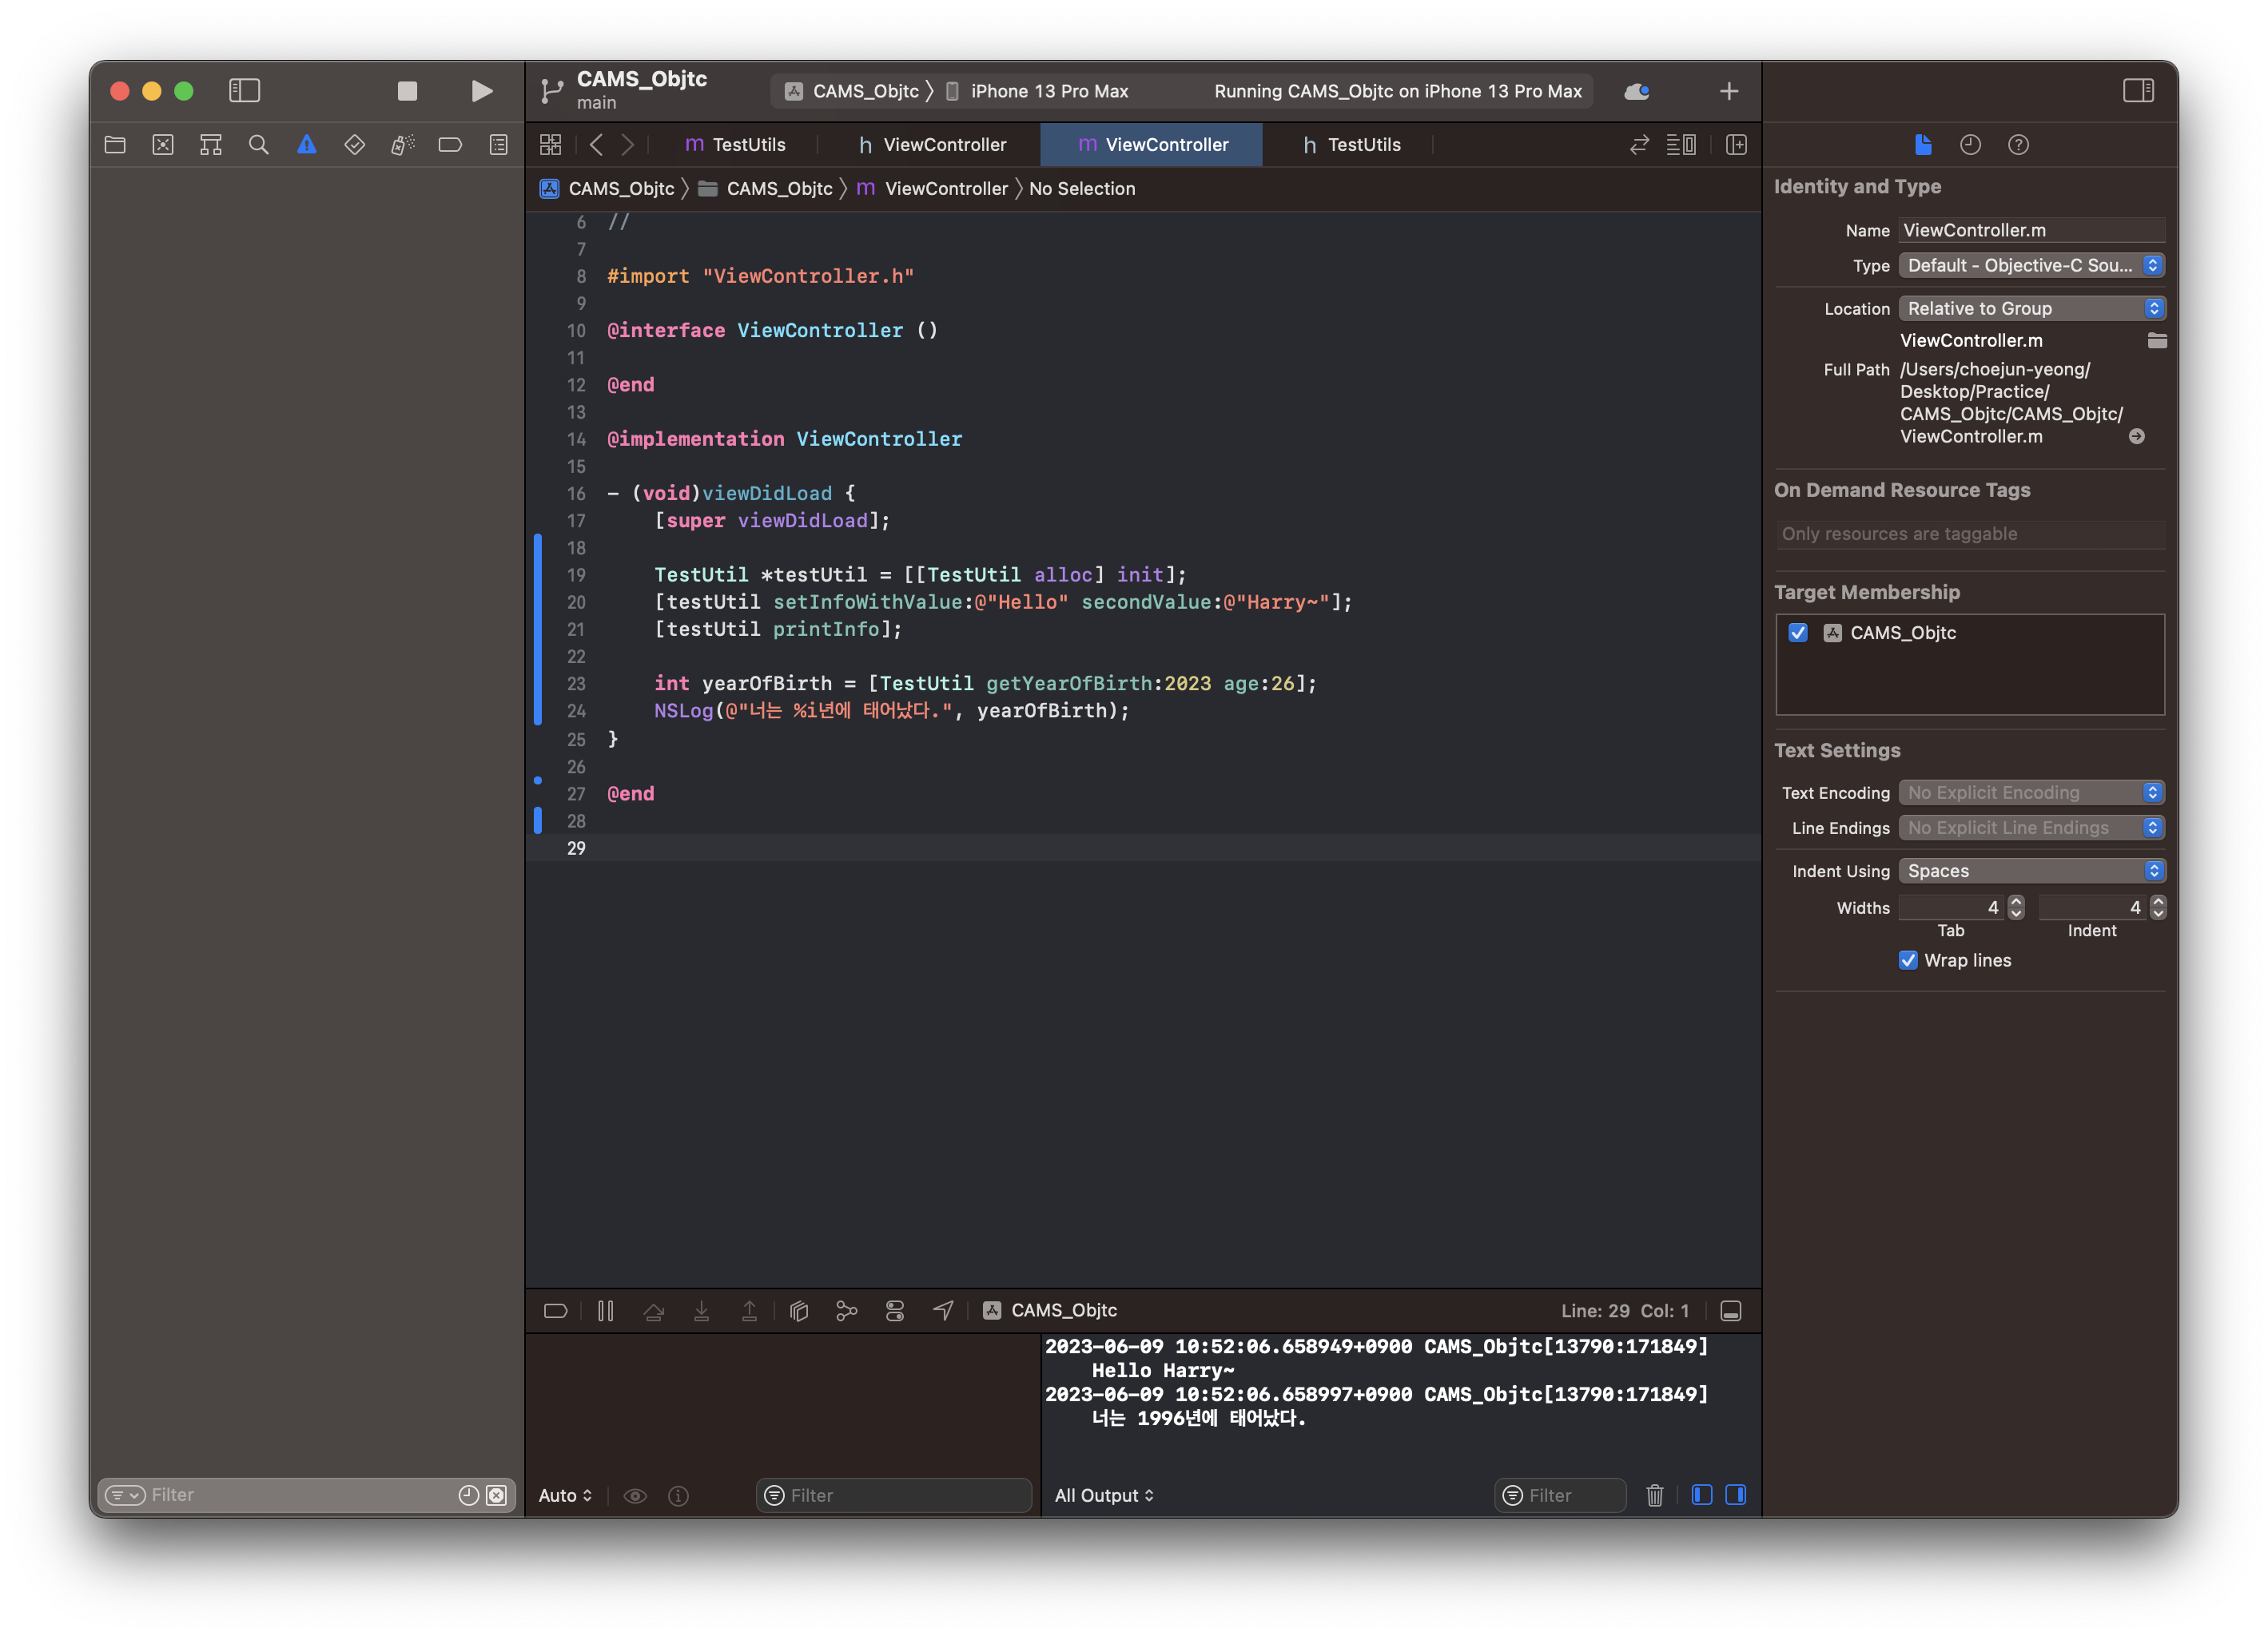Switch to the ViewController.h tab
2268x1636 pixels.
point(932,145)
